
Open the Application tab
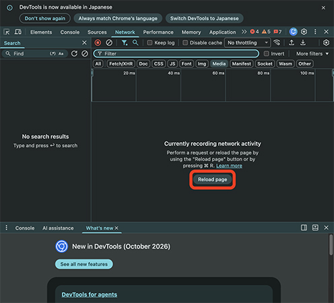tap(222, 32)
